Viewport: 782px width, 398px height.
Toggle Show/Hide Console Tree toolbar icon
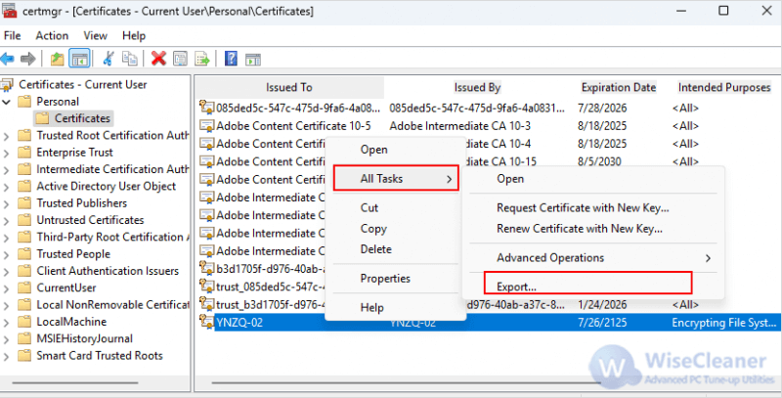point(79,59)
